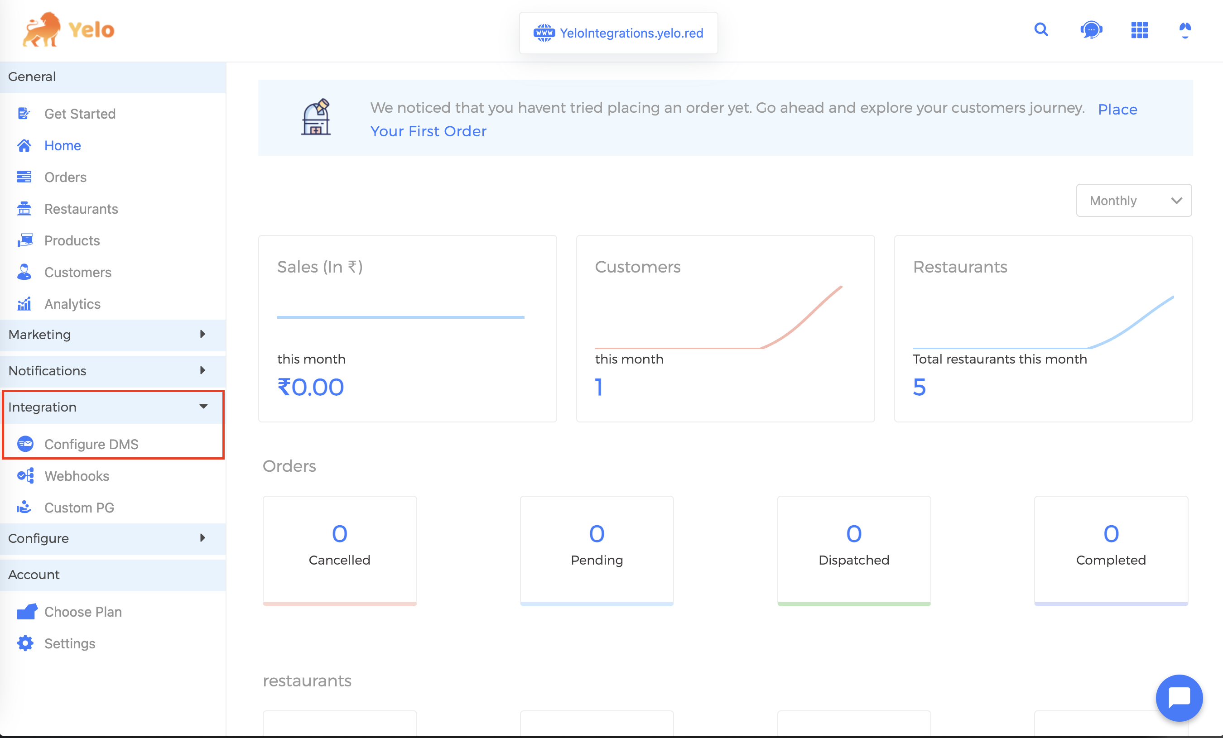This screenshot has width=1223, height=738.
Task: Open Analytics via the chart icon
Action: click(x=24, y=304)
